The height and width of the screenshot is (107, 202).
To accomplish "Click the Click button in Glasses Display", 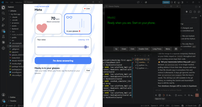I will coord(132,49).
